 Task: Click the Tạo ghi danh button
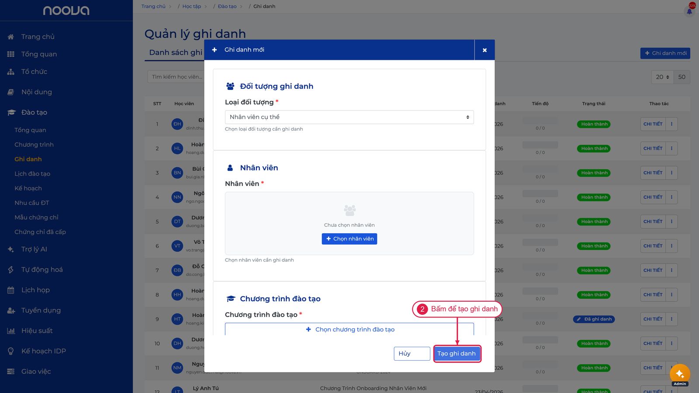pos(457,354)
